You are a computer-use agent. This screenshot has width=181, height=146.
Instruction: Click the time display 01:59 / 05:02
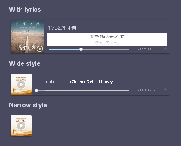(x=149, y=49)
